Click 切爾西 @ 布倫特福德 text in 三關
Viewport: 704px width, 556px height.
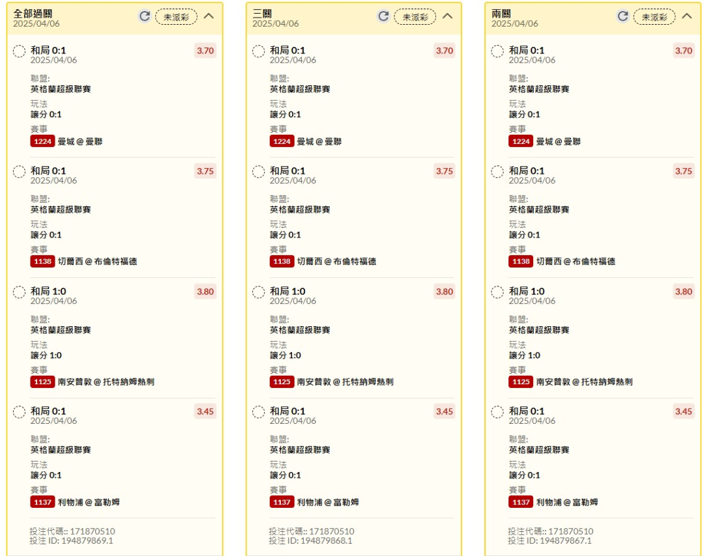(x=337, y=262)
